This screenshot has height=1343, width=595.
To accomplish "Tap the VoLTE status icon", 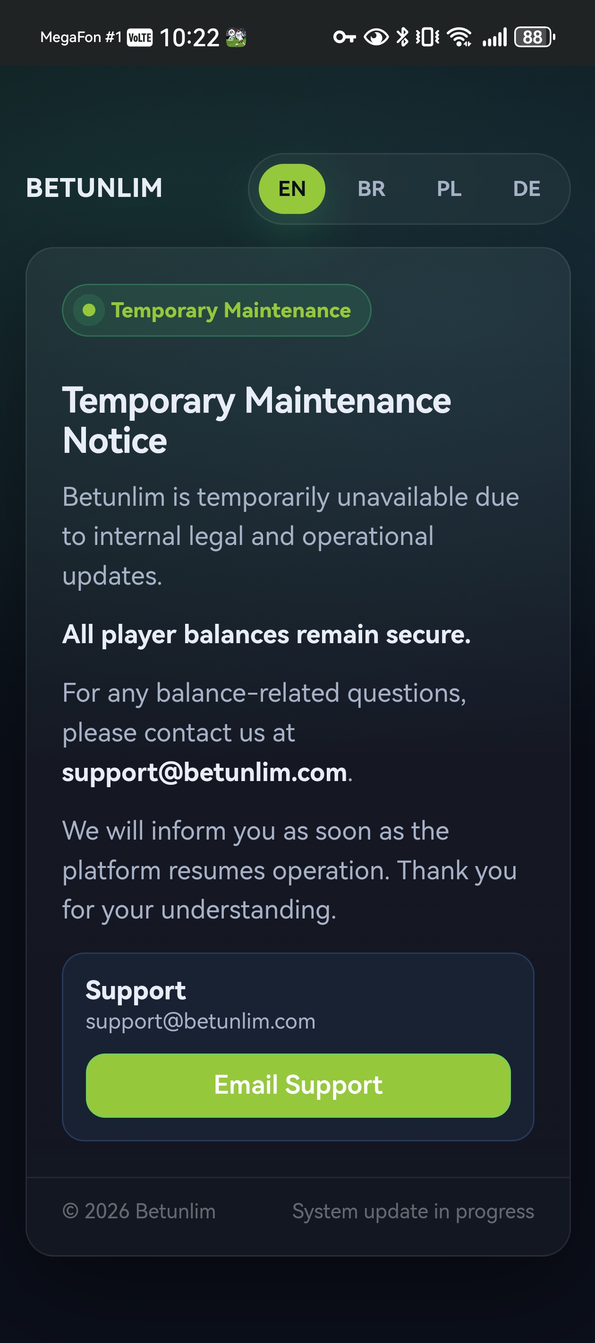I will 140,37.
